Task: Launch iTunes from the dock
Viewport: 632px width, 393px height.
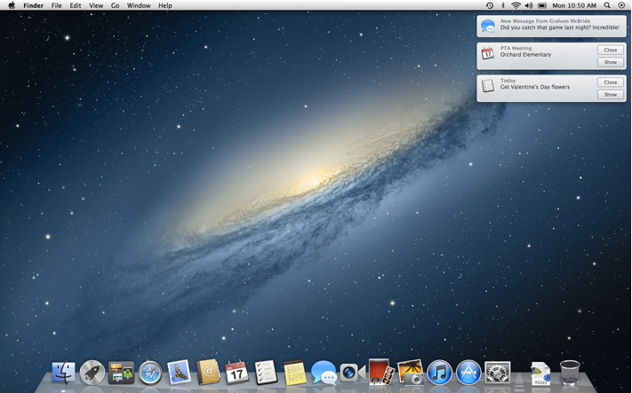Action: coord(439,373)
